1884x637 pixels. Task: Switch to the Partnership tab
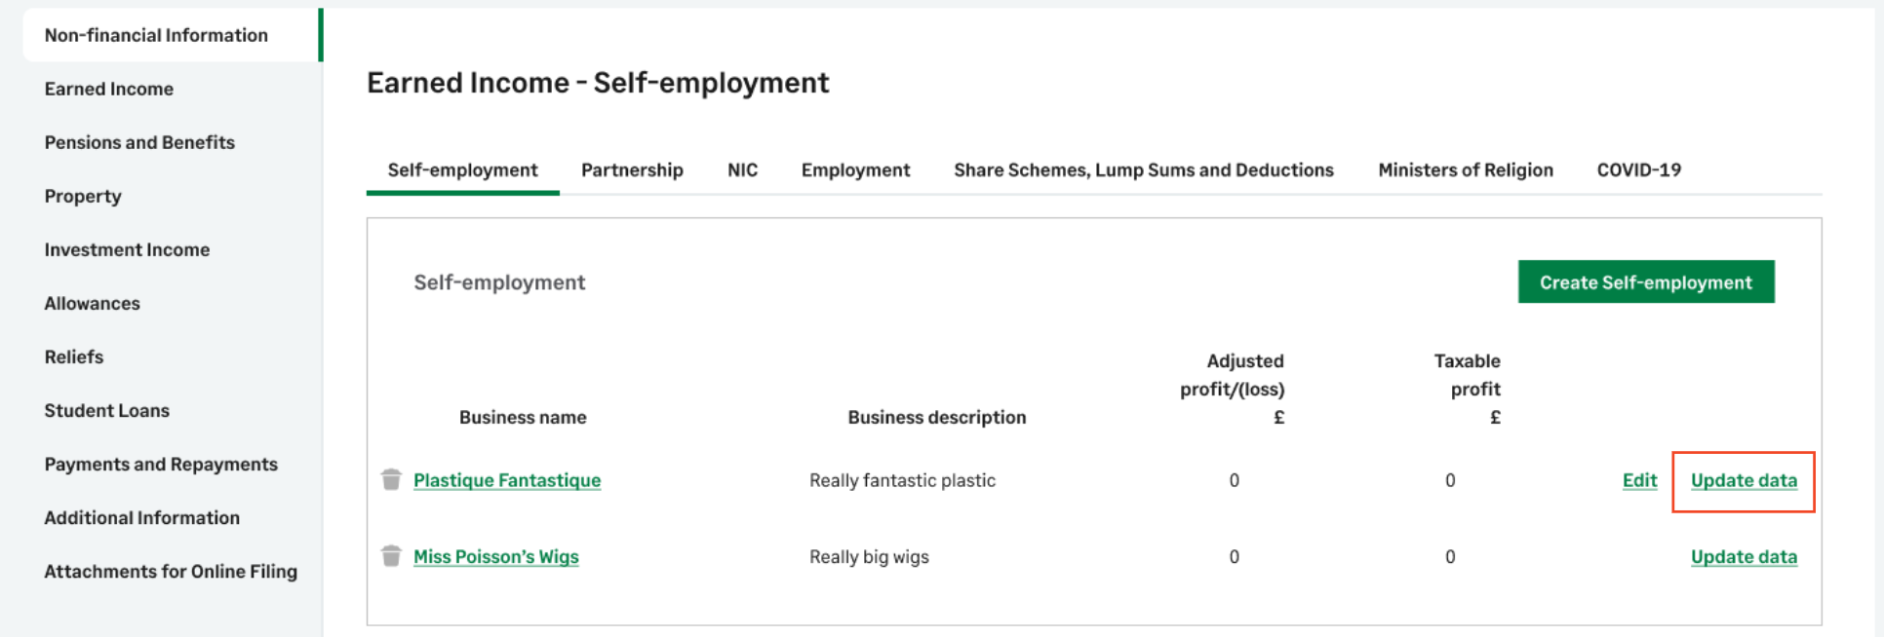tap(632, 170)
